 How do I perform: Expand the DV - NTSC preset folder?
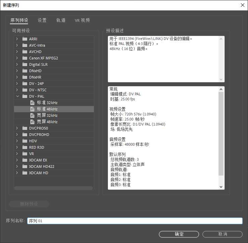click(x=17, y=90)
